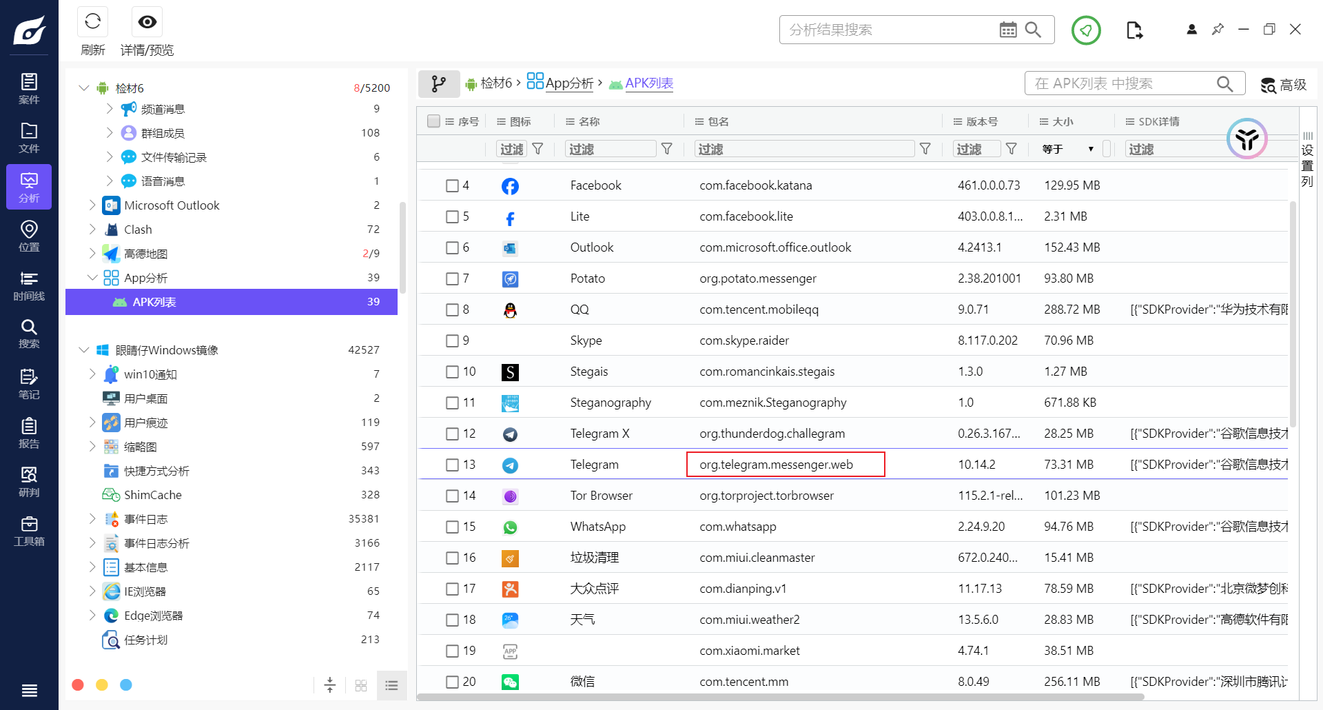Click the pin window icon

point(1218,29)
